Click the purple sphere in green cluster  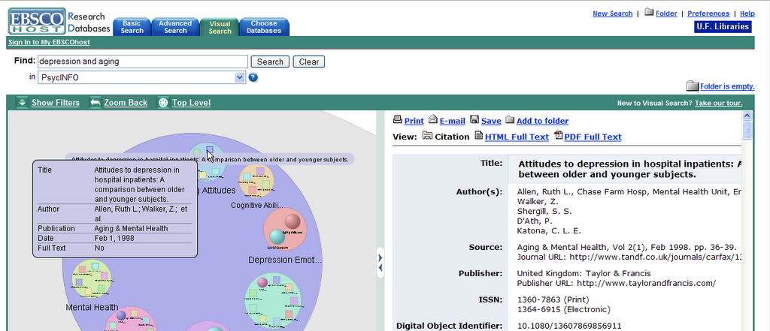coord(262,282)
